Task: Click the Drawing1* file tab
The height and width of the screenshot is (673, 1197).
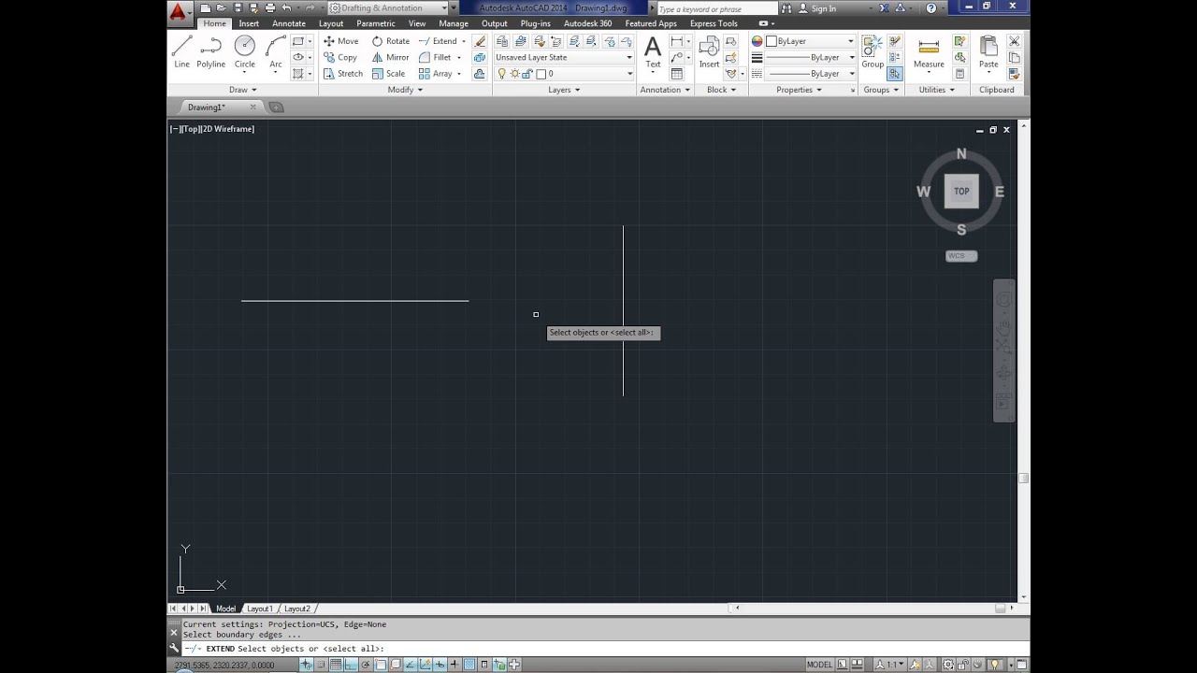Action: click(207, 107)
